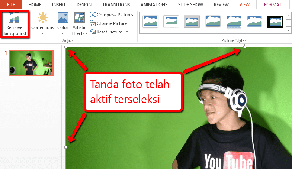Show the next row of picture styles
Viewport: 292px width, 169px height.
pos(289,23)
